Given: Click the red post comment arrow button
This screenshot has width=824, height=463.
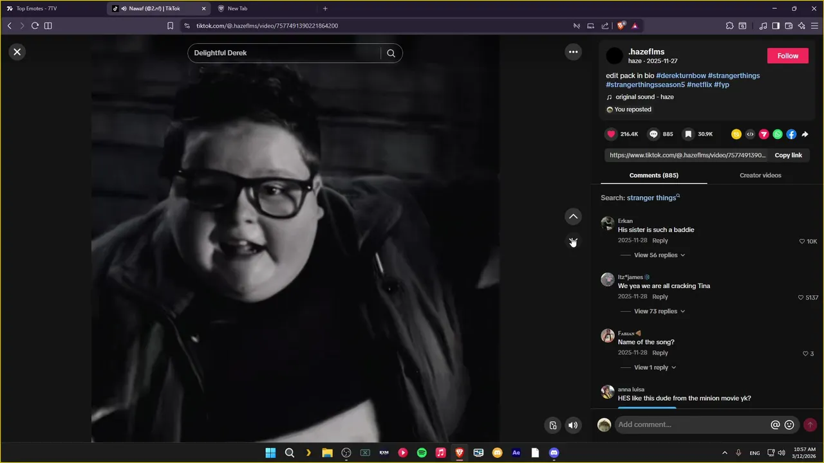Looking at the screenshot, I should point(810,425).
